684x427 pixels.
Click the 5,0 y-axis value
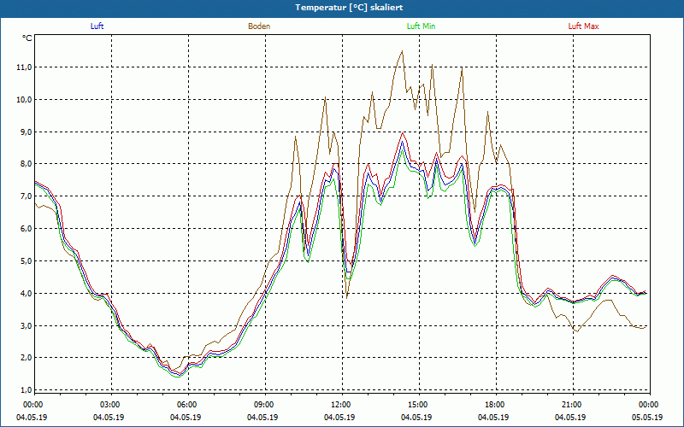pyautogui.click(x=27, y=260)
